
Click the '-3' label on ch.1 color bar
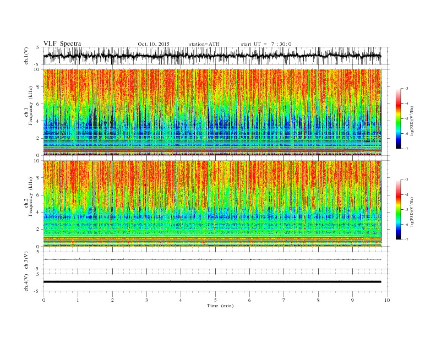click(406, 89)
